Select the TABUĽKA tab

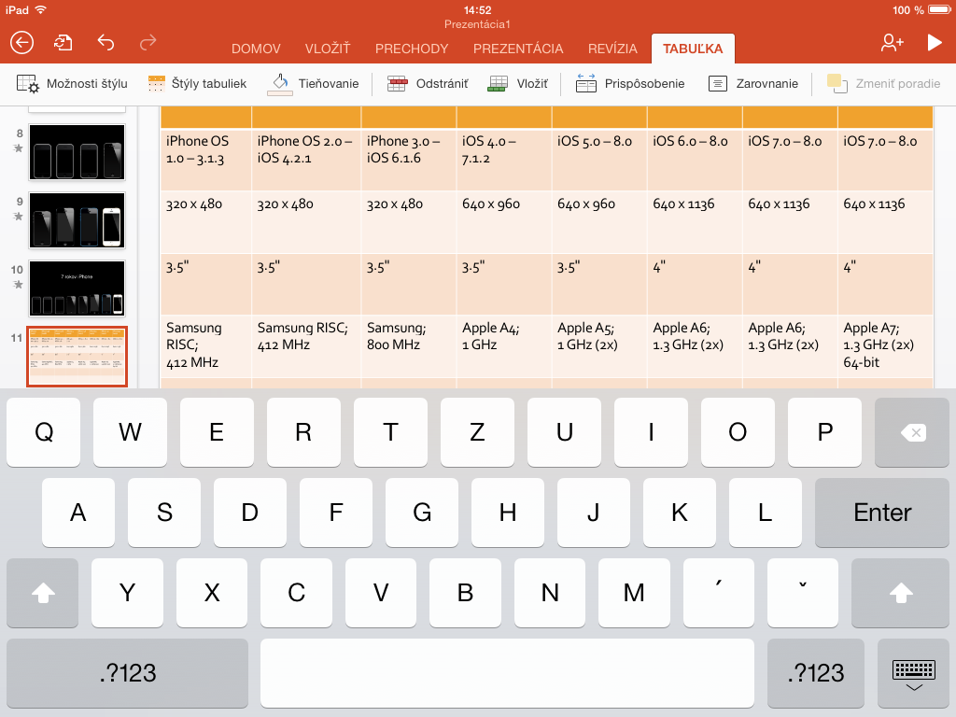pyautogui.click(x=693, y=49)
